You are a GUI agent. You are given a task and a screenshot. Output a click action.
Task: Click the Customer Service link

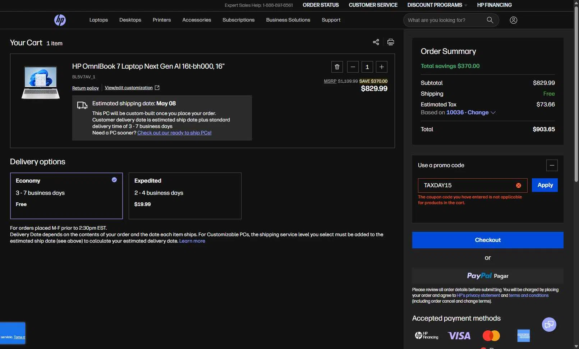(373, 5)
